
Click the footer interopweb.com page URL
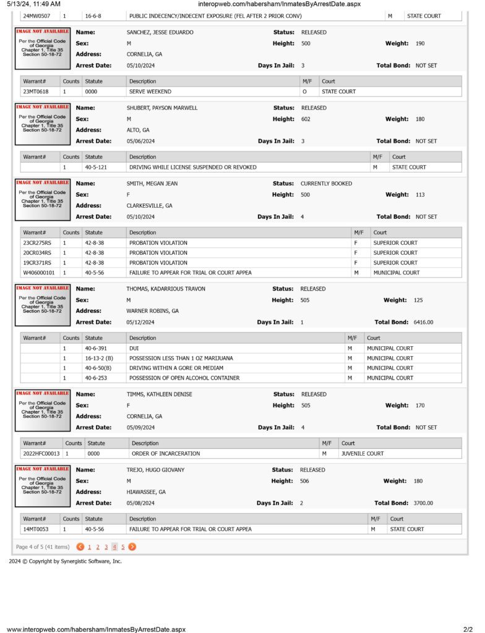pos(96,629)
